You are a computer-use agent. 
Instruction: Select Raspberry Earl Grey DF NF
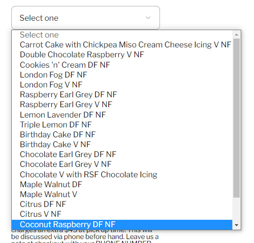[122, 94]
